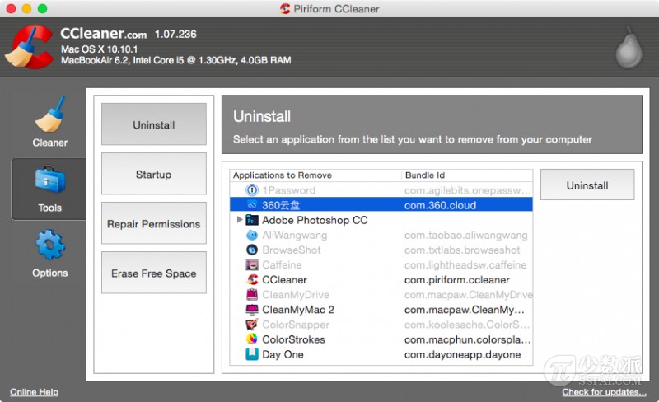Click the AliWangwang app icon

252,235
